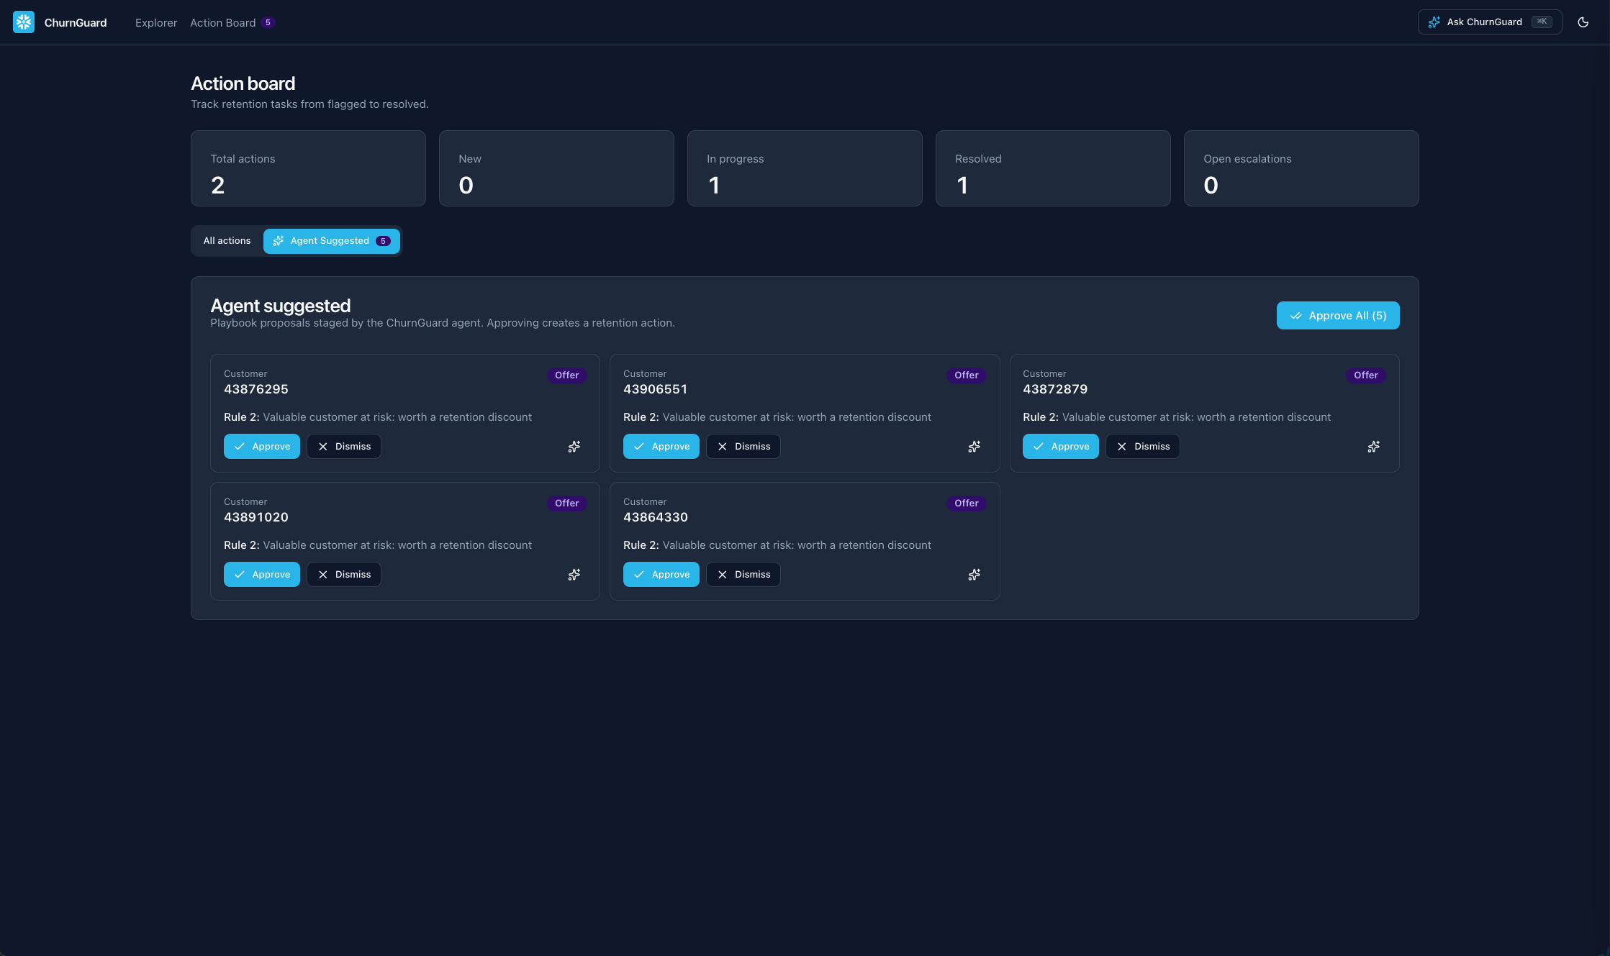Click Offer badge on customer 43864330 card
Viewport: 1610px width, 956px height.
tap(967, 504)
